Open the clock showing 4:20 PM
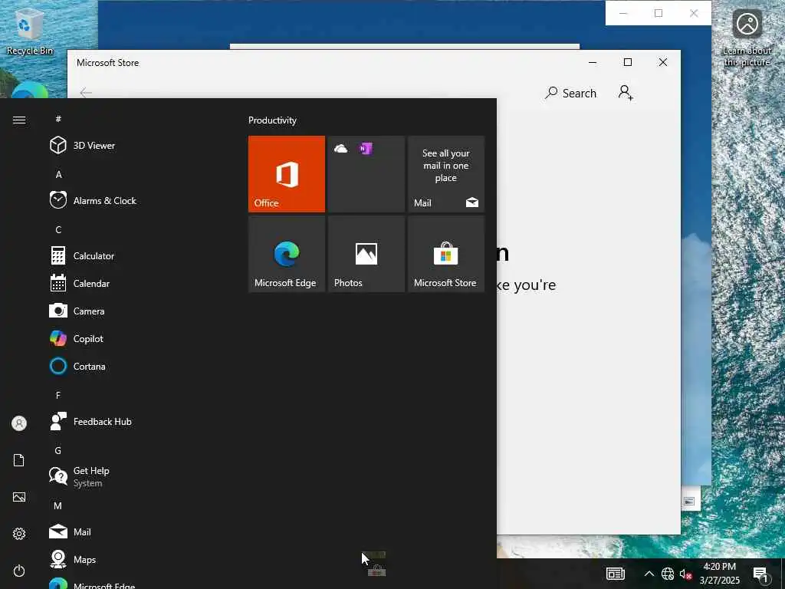 (x=719, y=574)
